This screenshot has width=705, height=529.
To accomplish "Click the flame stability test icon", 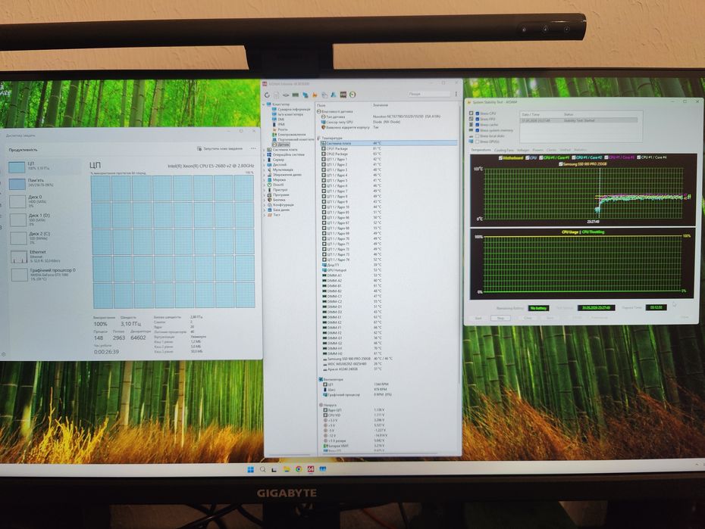I will 315,95.
